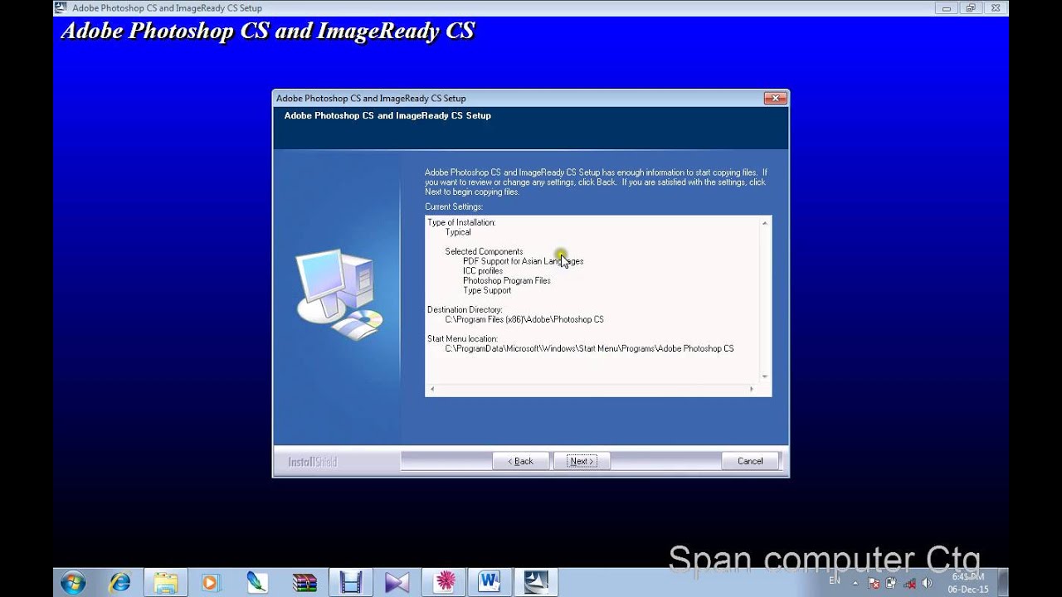Cancel the Photoshop CS setup
The height and width of the screenshot is (597, 1062).
(750, 461)
